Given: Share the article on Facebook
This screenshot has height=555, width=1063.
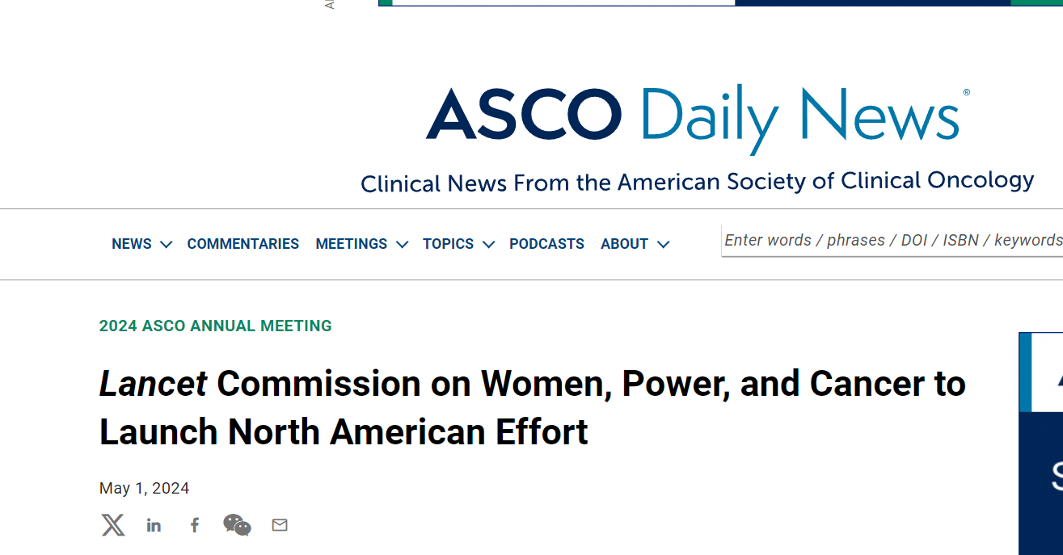Looking at the screenshot, I should pyautogui.click(x=195, y=526).
